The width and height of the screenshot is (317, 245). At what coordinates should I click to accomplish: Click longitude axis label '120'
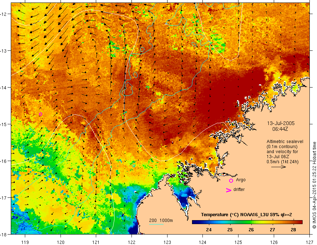(61, 242)
